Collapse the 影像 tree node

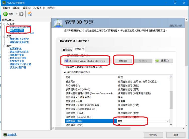5,36
